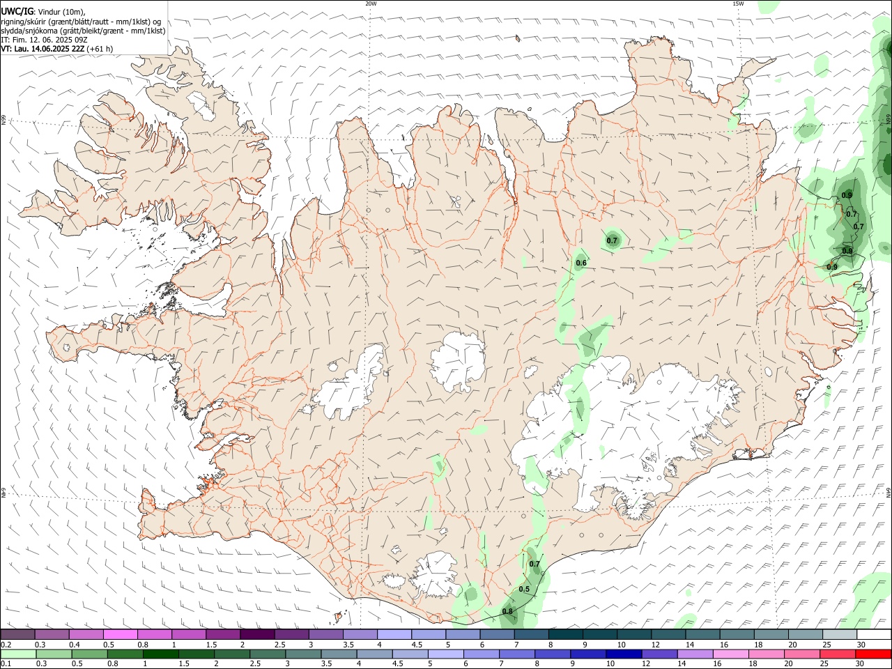Click the '30' label at end of lower legend
Image resolution: width=892 pixels, height=669 pixels.
[861, 664]
